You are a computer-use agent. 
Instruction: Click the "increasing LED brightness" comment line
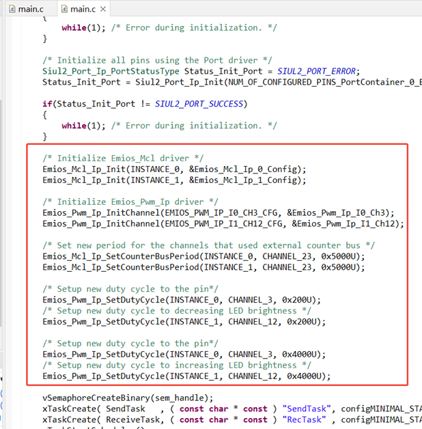point(178,365)
